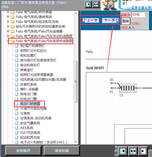Click folder icon of Palio汽车连接器
The width and height of the screenshot is (152, 157).
tap(12, 31)
